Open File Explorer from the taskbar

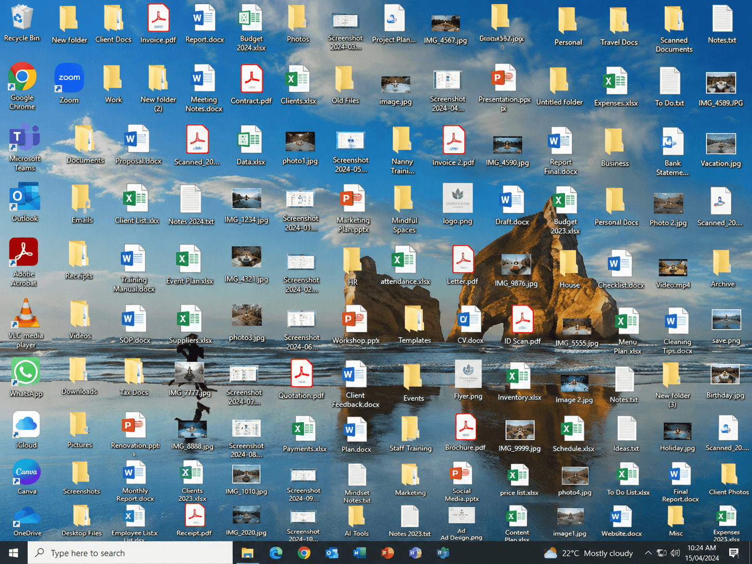click(247, 553)
